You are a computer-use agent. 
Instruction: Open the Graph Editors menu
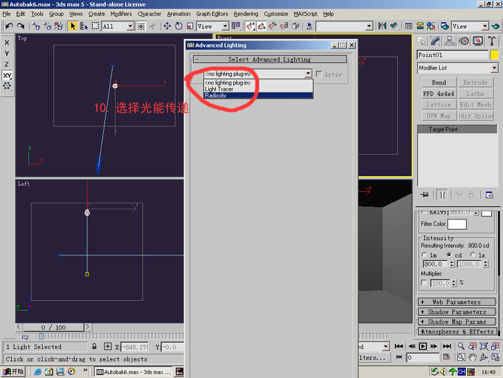click(x=212, y=14)
